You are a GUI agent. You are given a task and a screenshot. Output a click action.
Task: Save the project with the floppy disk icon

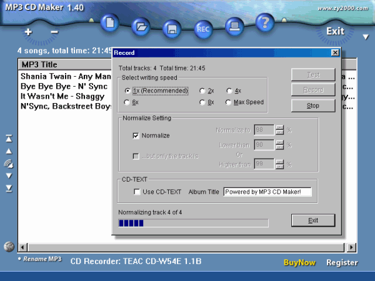(172, 29)
